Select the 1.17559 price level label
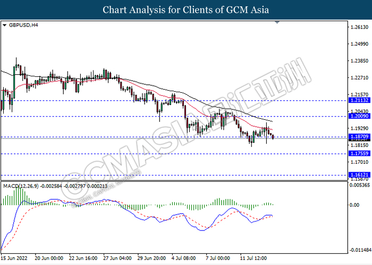 coord(359,153)
